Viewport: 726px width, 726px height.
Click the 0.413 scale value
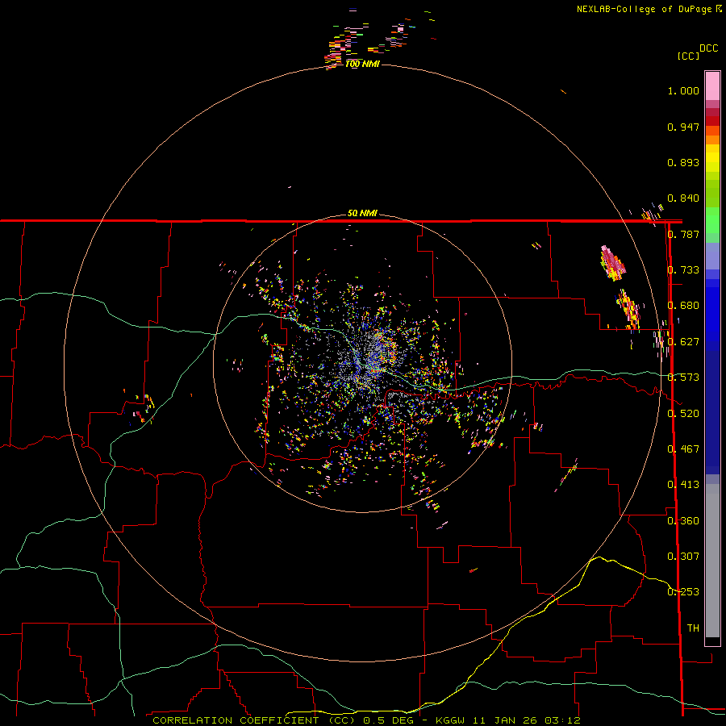pyautogui.click(x=683, y=485)
